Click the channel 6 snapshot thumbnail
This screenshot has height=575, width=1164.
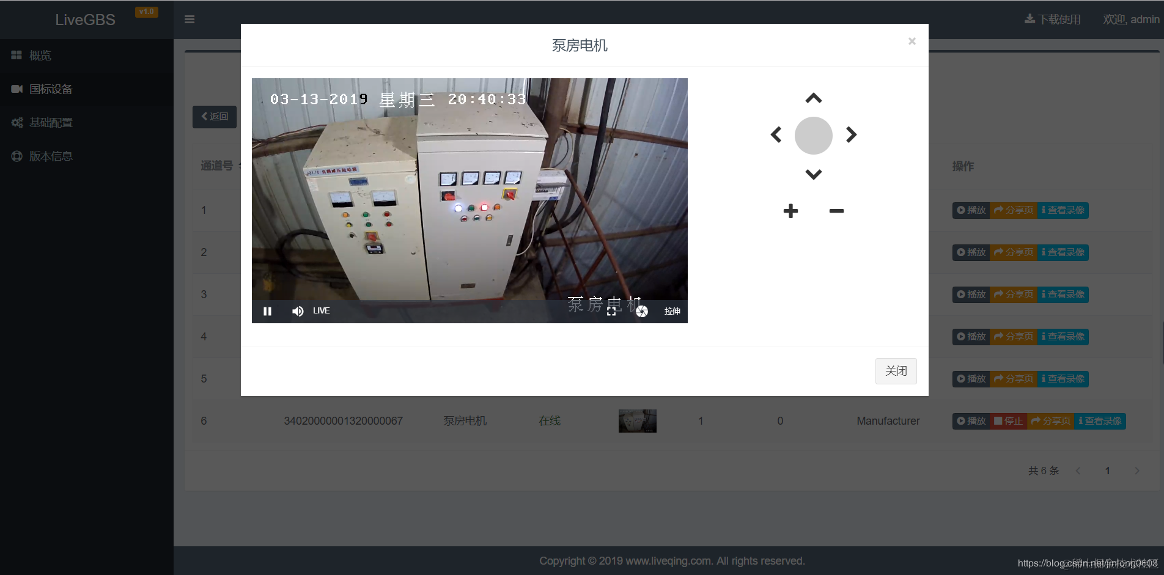coord(637,421)
